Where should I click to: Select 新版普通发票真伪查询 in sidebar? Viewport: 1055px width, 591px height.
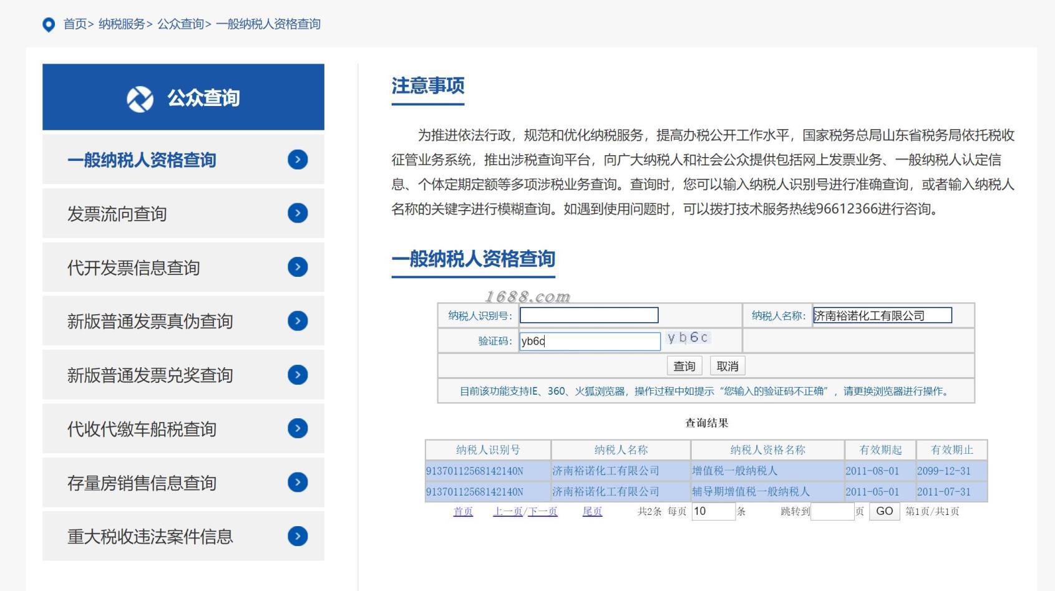tap(183, 320)
